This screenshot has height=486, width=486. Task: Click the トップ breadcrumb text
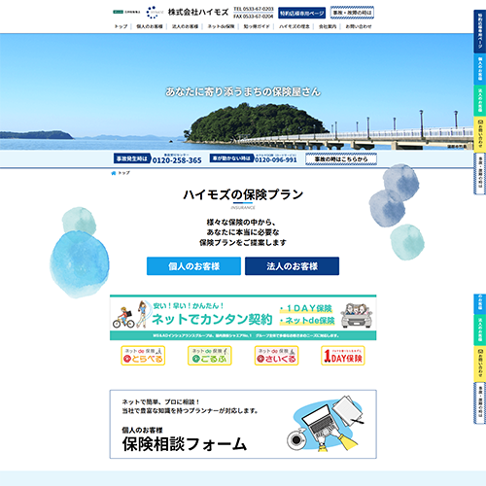click(124, 173)
